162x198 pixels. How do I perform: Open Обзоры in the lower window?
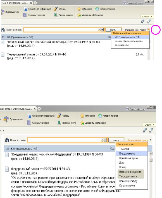[63, 116]
